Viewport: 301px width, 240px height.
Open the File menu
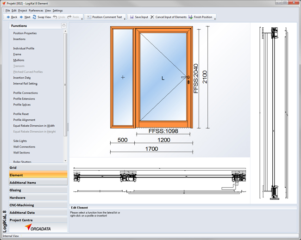tap(8, 11)
